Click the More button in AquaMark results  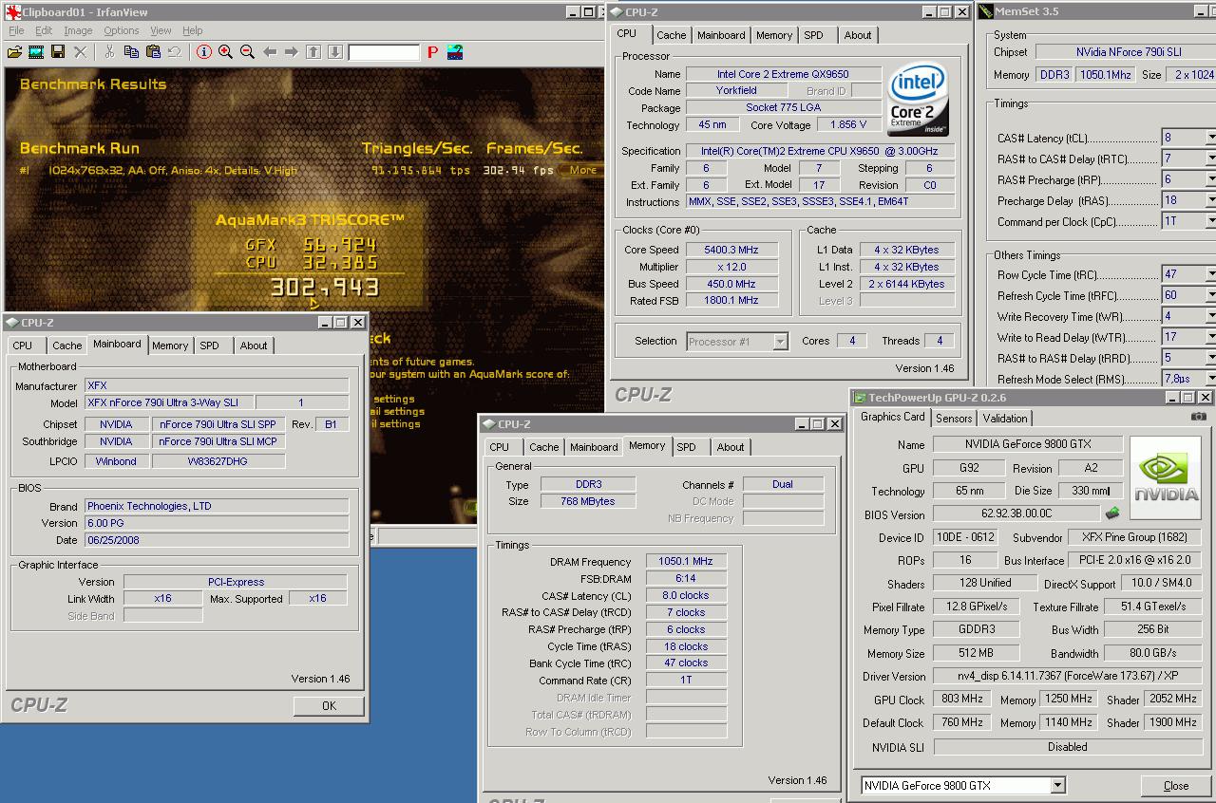[582, 171]
